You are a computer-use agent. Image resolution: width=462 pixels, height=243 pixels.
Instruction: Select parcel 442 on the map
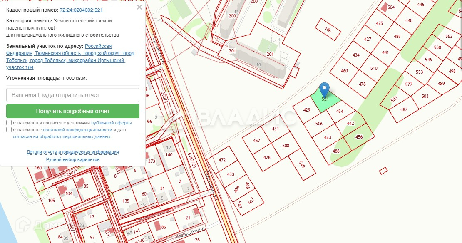[350, 124]
